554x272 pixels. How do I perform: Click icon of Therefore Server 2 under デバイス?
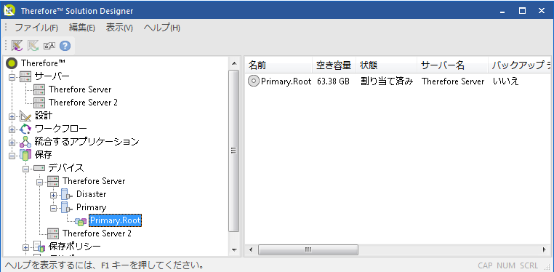click(53, 233)
